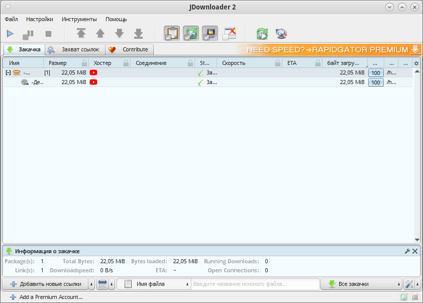Collapse the download package tree row
The height and width of the screenshot is (303, 423).
pos(8,72)
